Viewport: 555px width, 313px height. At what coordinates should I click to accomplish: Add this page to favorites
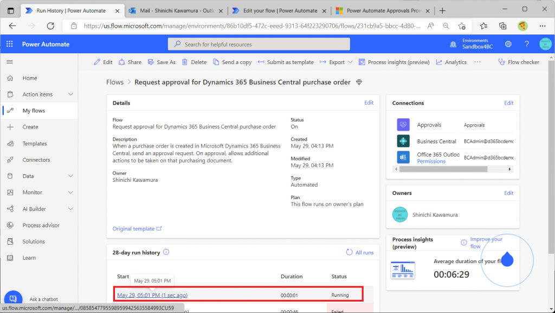[x=462, y=26]
